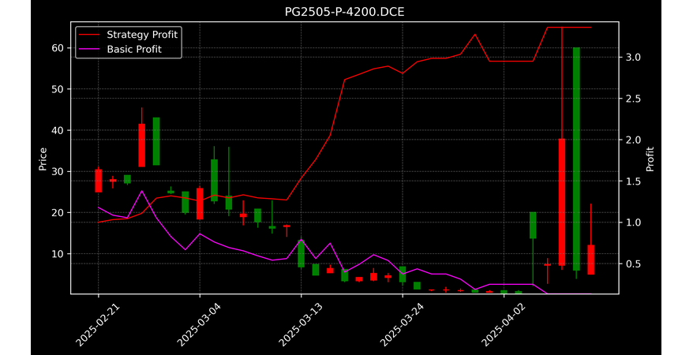Click the 1.5 tick on the Profit axis

pos(632,181)
